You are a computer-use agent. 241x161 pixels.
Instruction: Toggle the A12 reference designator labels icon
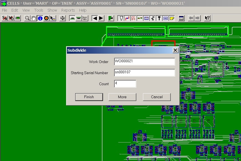[x=165, y=18]
